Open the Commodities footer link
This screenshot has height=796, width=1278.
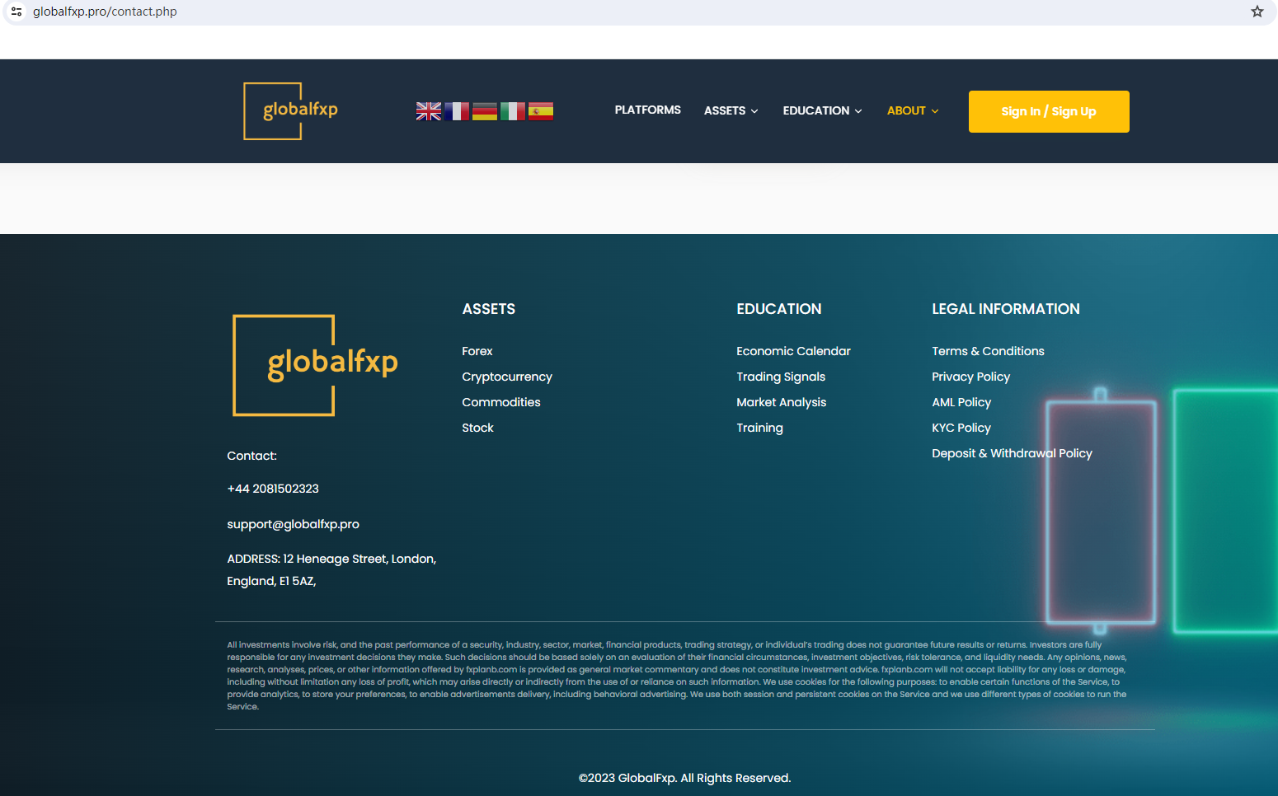coord(501,402)
